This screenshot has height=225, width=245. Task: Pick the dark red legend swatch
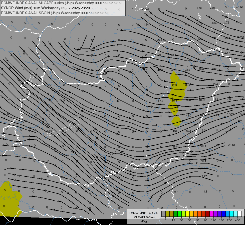coord(208,214)
